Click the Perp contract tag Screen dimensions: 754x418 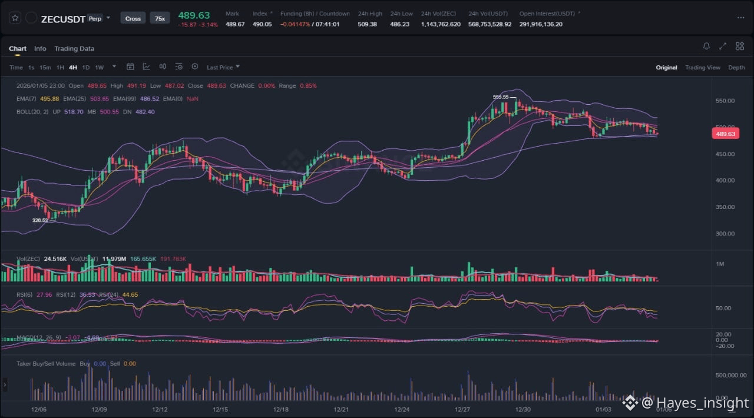click(94, 19)
